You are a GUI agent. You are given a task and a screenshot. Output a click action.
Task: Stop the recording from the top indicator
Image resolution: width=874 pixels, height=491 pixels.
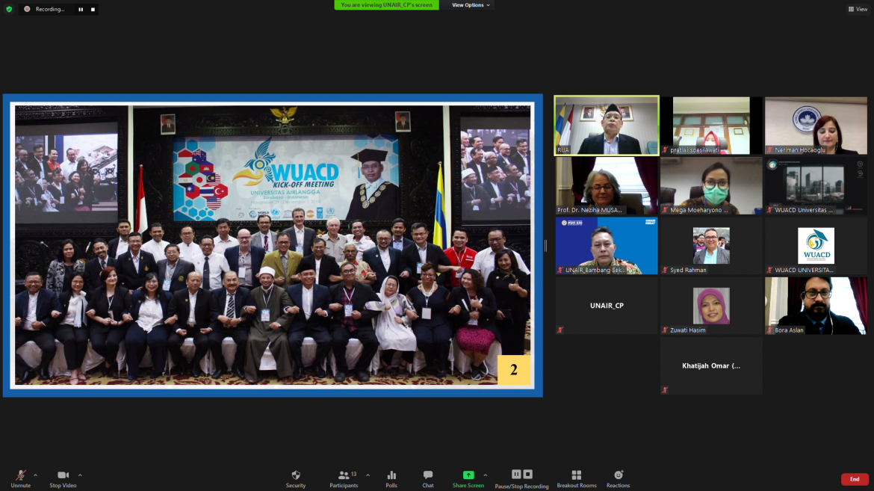point(93,10)
